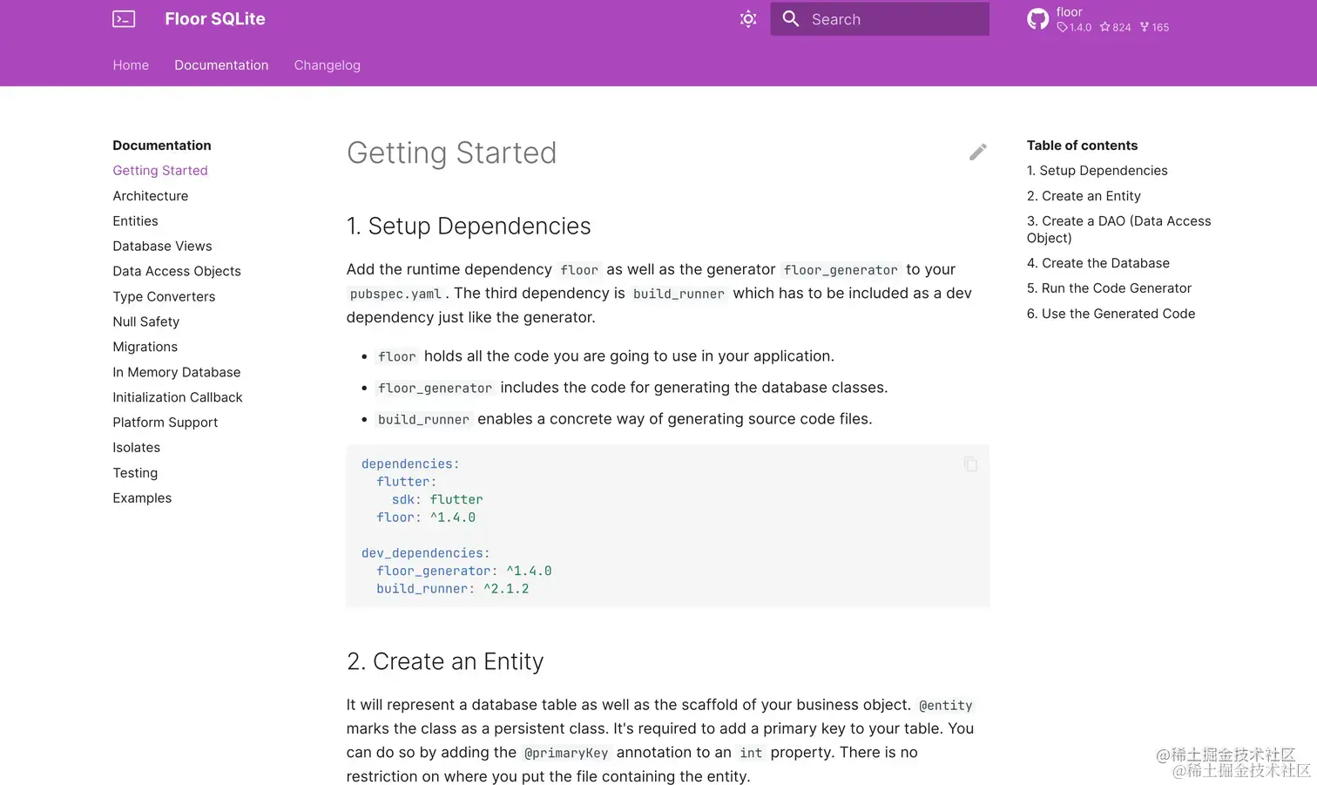Click the 824 stars count in header
Screen dimensions: 1317x785
(x=1116, y=27)
